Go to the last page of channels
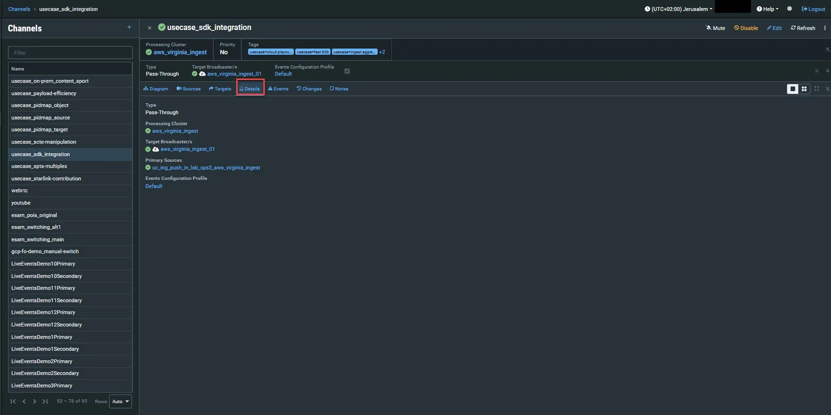The image size is (831, 415). point(45,402)
